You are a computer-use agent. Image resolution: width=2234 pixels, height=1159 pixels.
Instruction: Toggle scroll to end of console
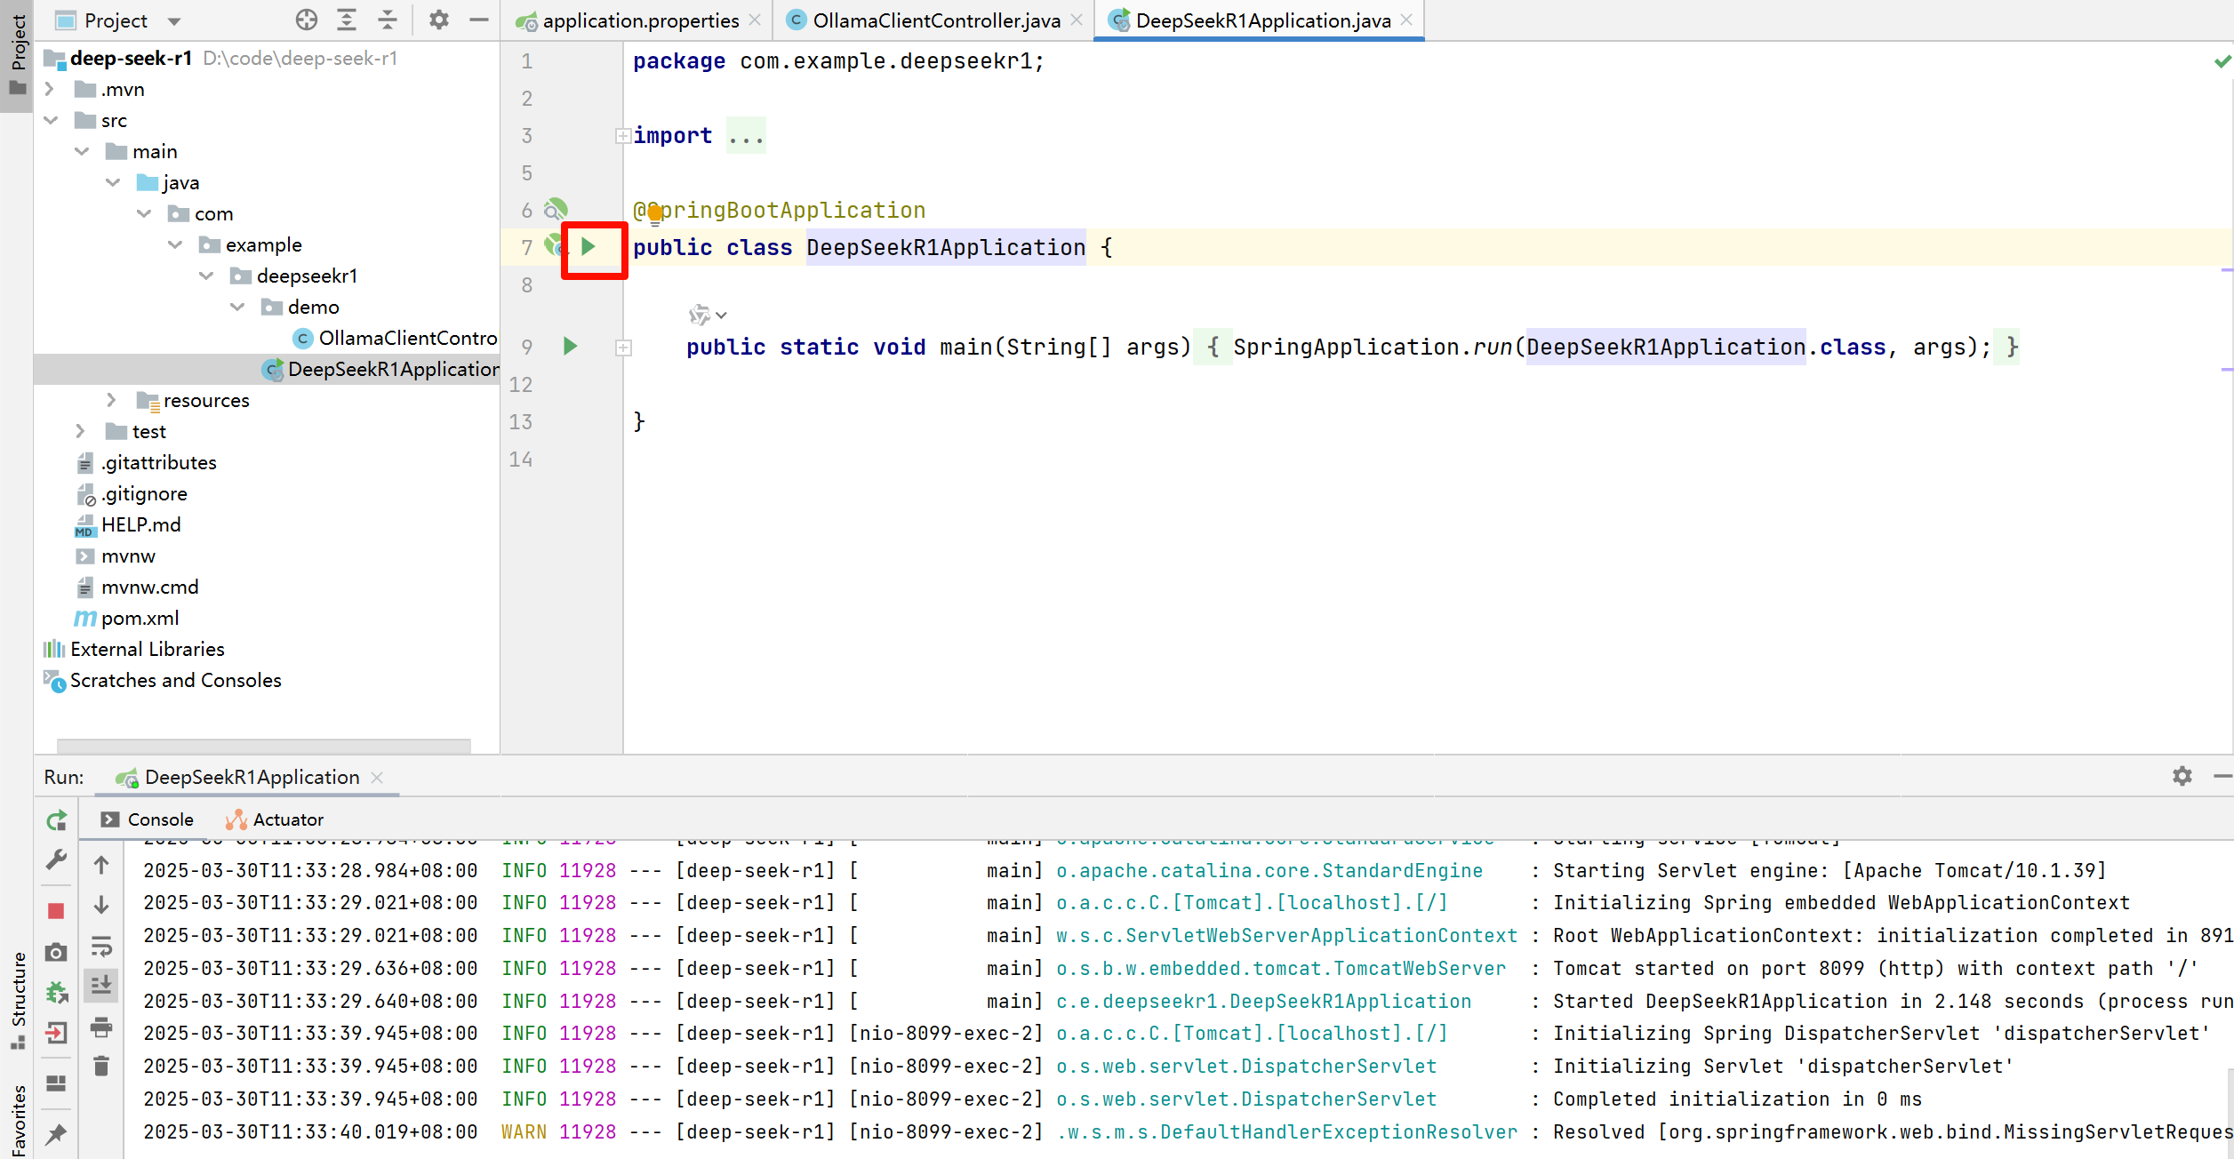click(x=101, y=985)
